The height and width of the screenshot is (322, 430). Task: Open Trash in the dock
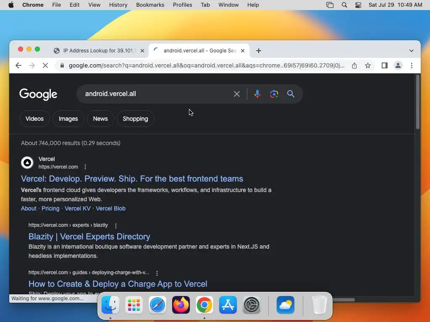[320, 305]
